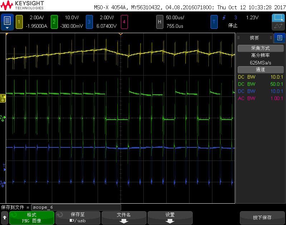
Task: Click the 通道 channel header
Action: click(x=261, y=69)
